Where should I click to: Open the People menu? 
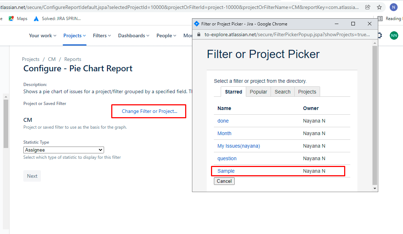(x=166, y=35)
